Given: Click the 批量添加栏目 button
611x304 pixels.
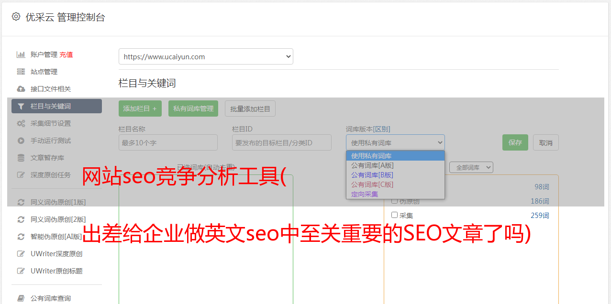Looking at the screenshot, I should (250, 109).
